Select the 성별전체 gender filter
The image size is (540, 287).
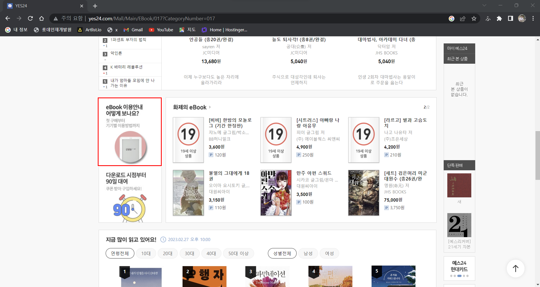[282, 253]
